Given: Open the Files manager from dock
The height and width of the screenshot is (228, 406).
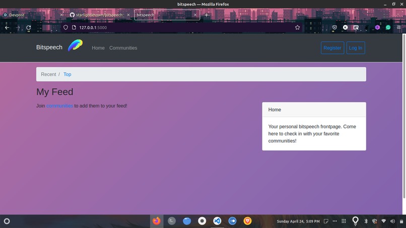Looking at the screenshot, I should [187, 221].
